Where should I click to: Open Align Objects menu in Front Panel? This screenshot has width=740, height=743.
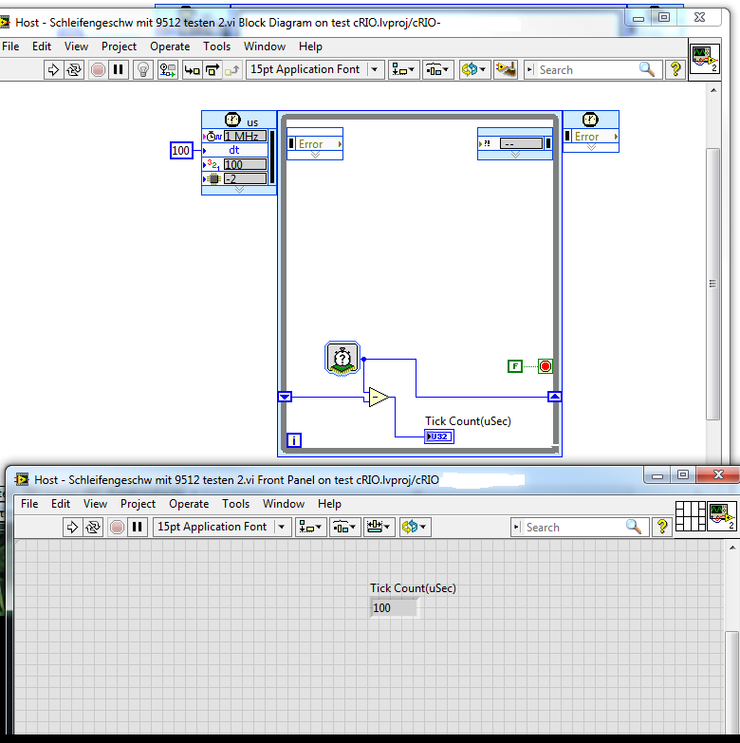pyautogui.click(x=311, y=527)
